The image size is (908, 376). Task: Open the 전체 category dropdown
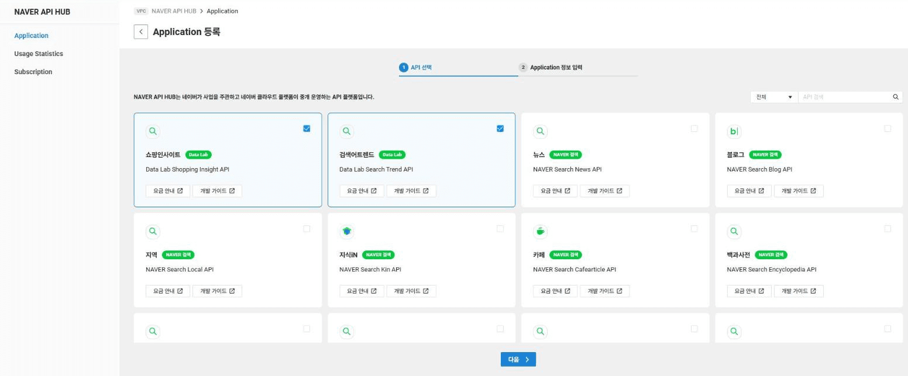pos(774,97)
